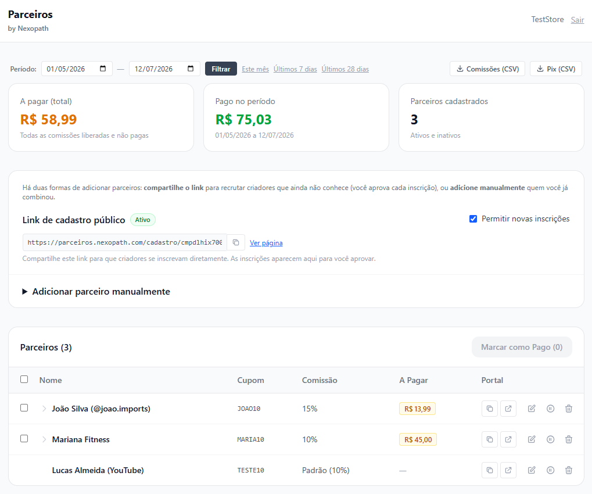Viewport: 592px width, 494px height.
Task: Click coupon code MARIA10
Action: [251, 439]
